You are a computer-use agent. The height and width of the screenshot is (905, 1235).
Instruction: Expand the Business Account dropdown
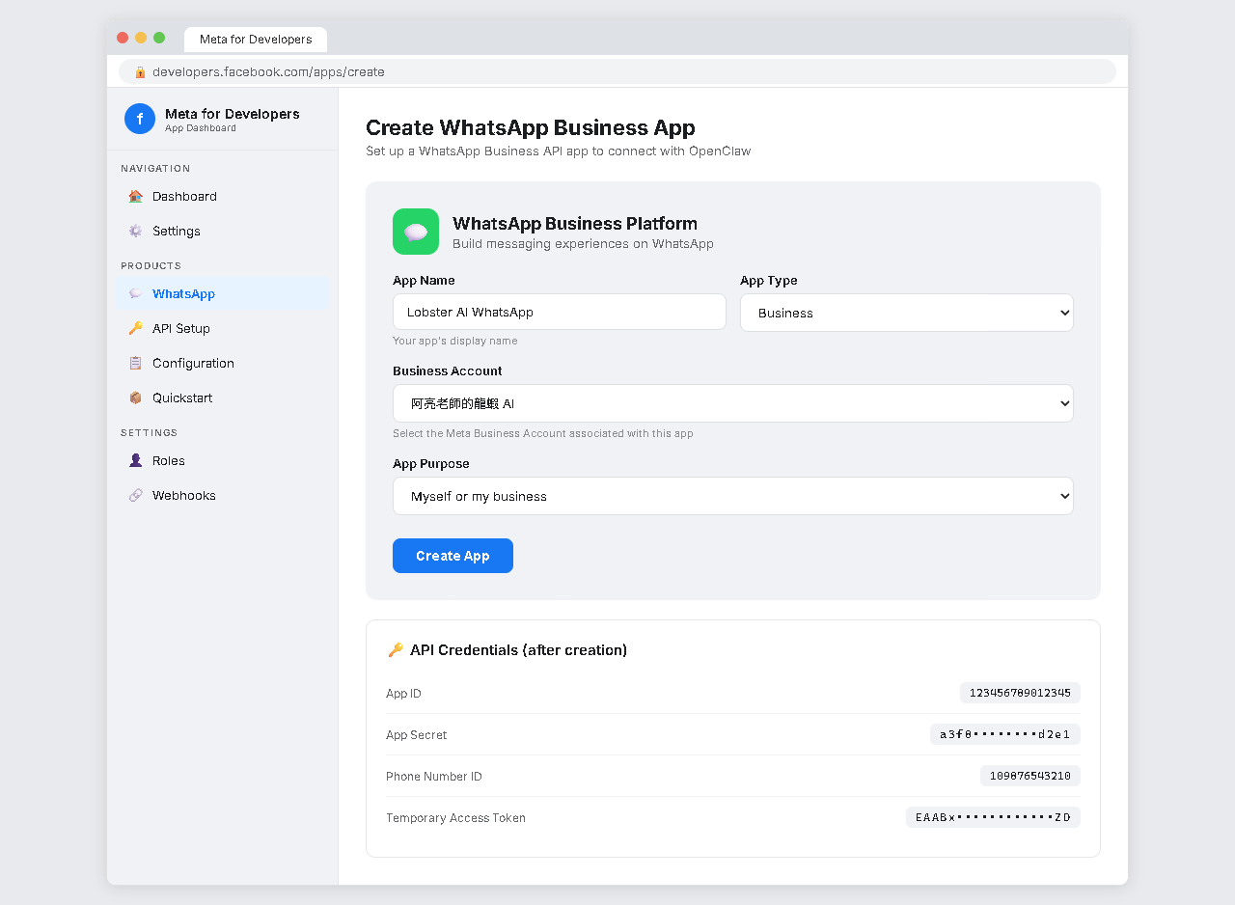point(732,403)
